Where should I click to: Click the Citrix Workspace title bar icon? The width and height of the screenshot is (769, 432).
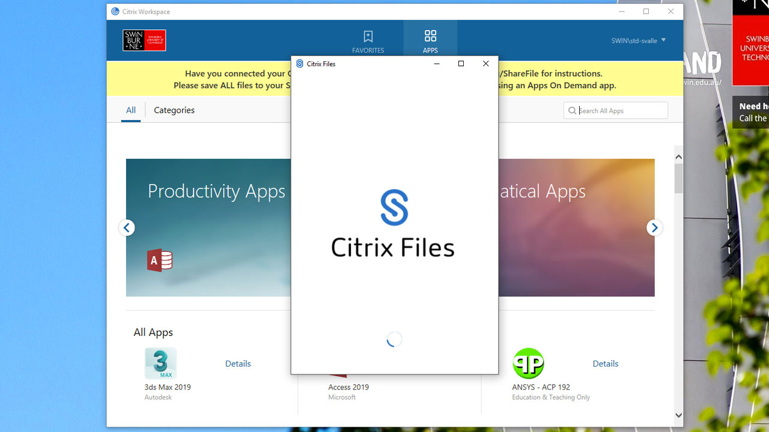(115, 11)
